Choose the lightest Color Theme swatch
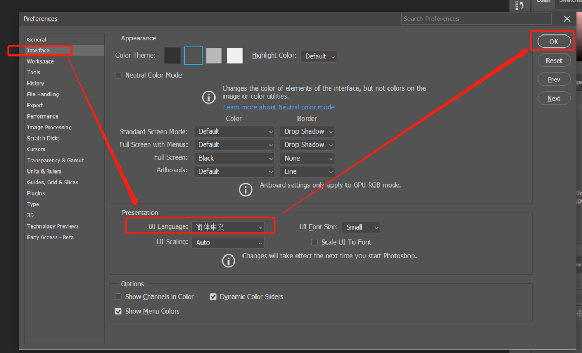The image size is (582, 353). pyautogui.click(x=235, y=56)
